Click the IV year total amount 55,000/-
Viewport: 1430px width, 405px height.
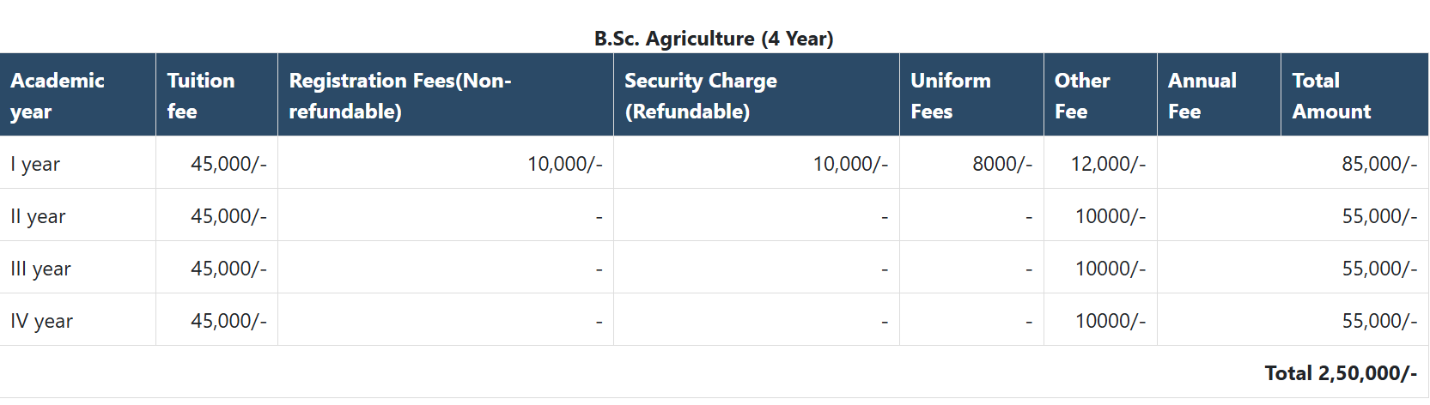pyautogui.click(x=1379, y=321)
